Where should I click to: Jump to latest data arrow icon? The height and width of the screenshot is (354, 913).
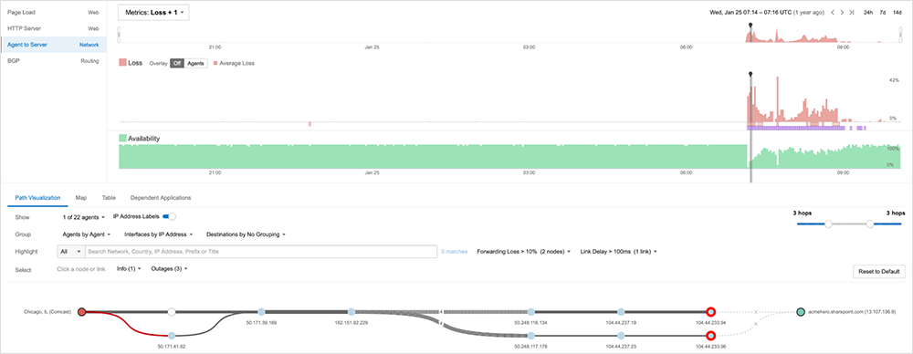tap(851, 12)
